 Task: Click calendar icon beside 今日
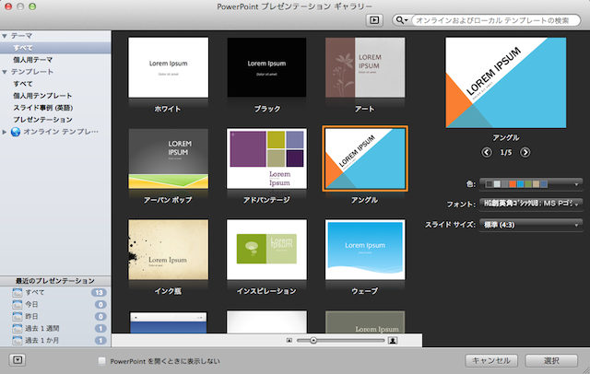(18, 304)
